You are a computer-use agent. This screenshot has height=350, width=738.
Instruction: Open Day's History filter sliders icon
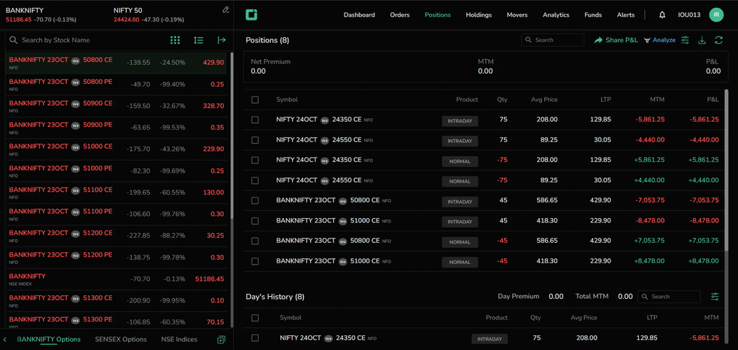click(x=715, y=297)
